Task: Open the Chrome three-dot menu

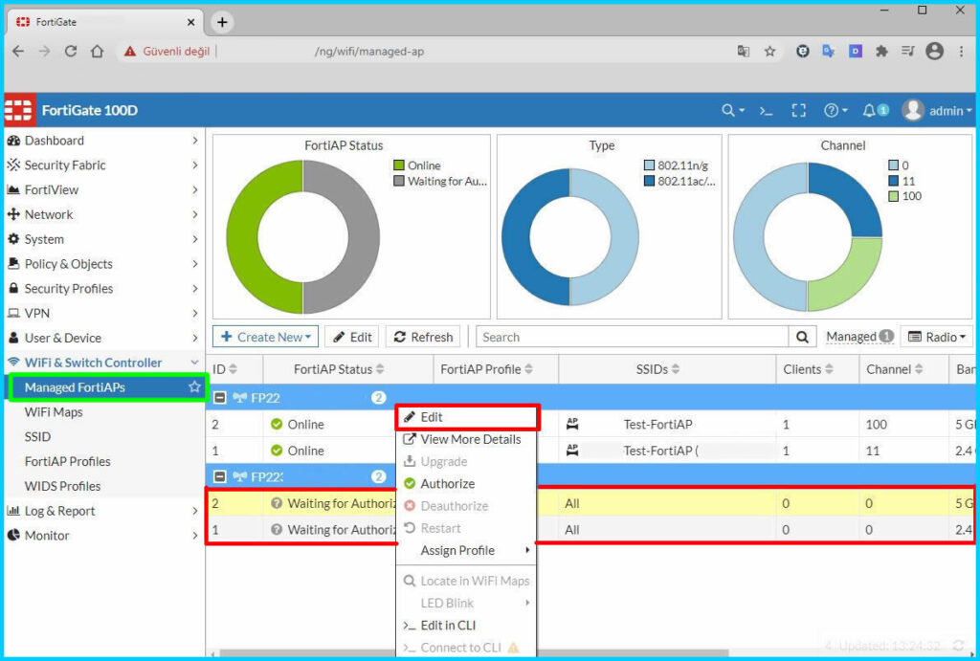Action: tap(961, 52)
